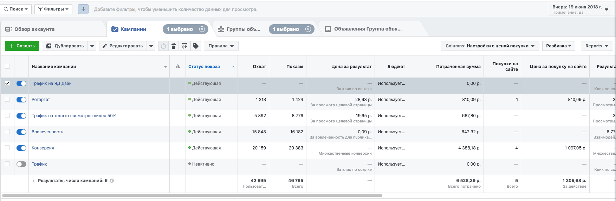This screenshot has height=201, width=616.
Task: Click the Дублировать button
Action: click(65, 46)
